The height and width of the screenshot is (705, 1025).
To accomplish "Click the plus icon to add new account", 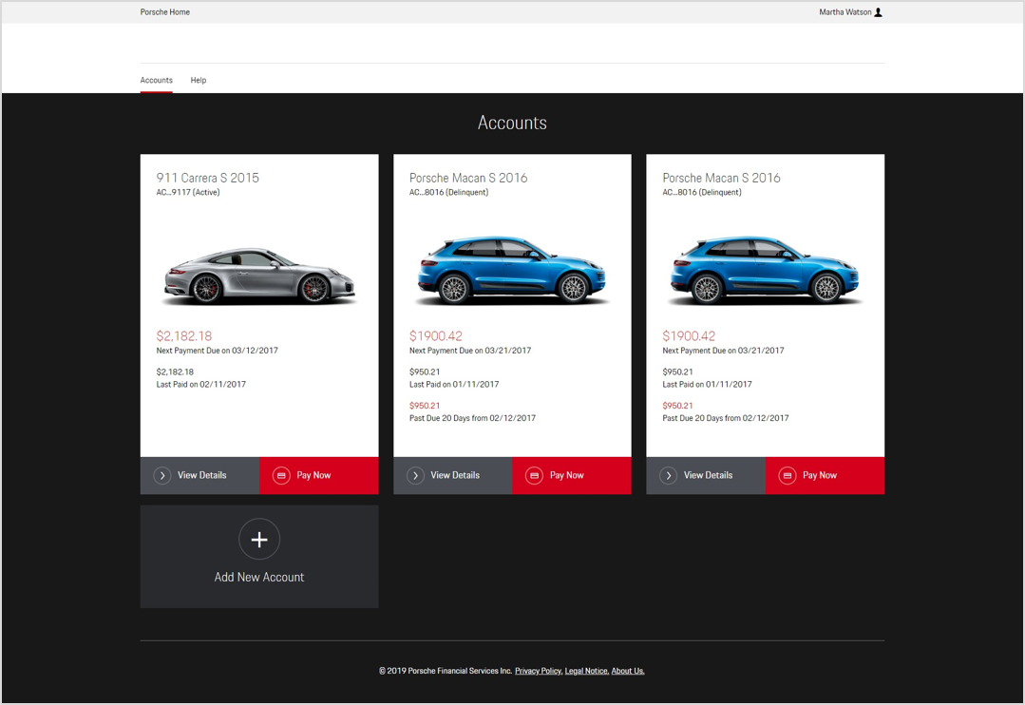I will pos(259,540).
